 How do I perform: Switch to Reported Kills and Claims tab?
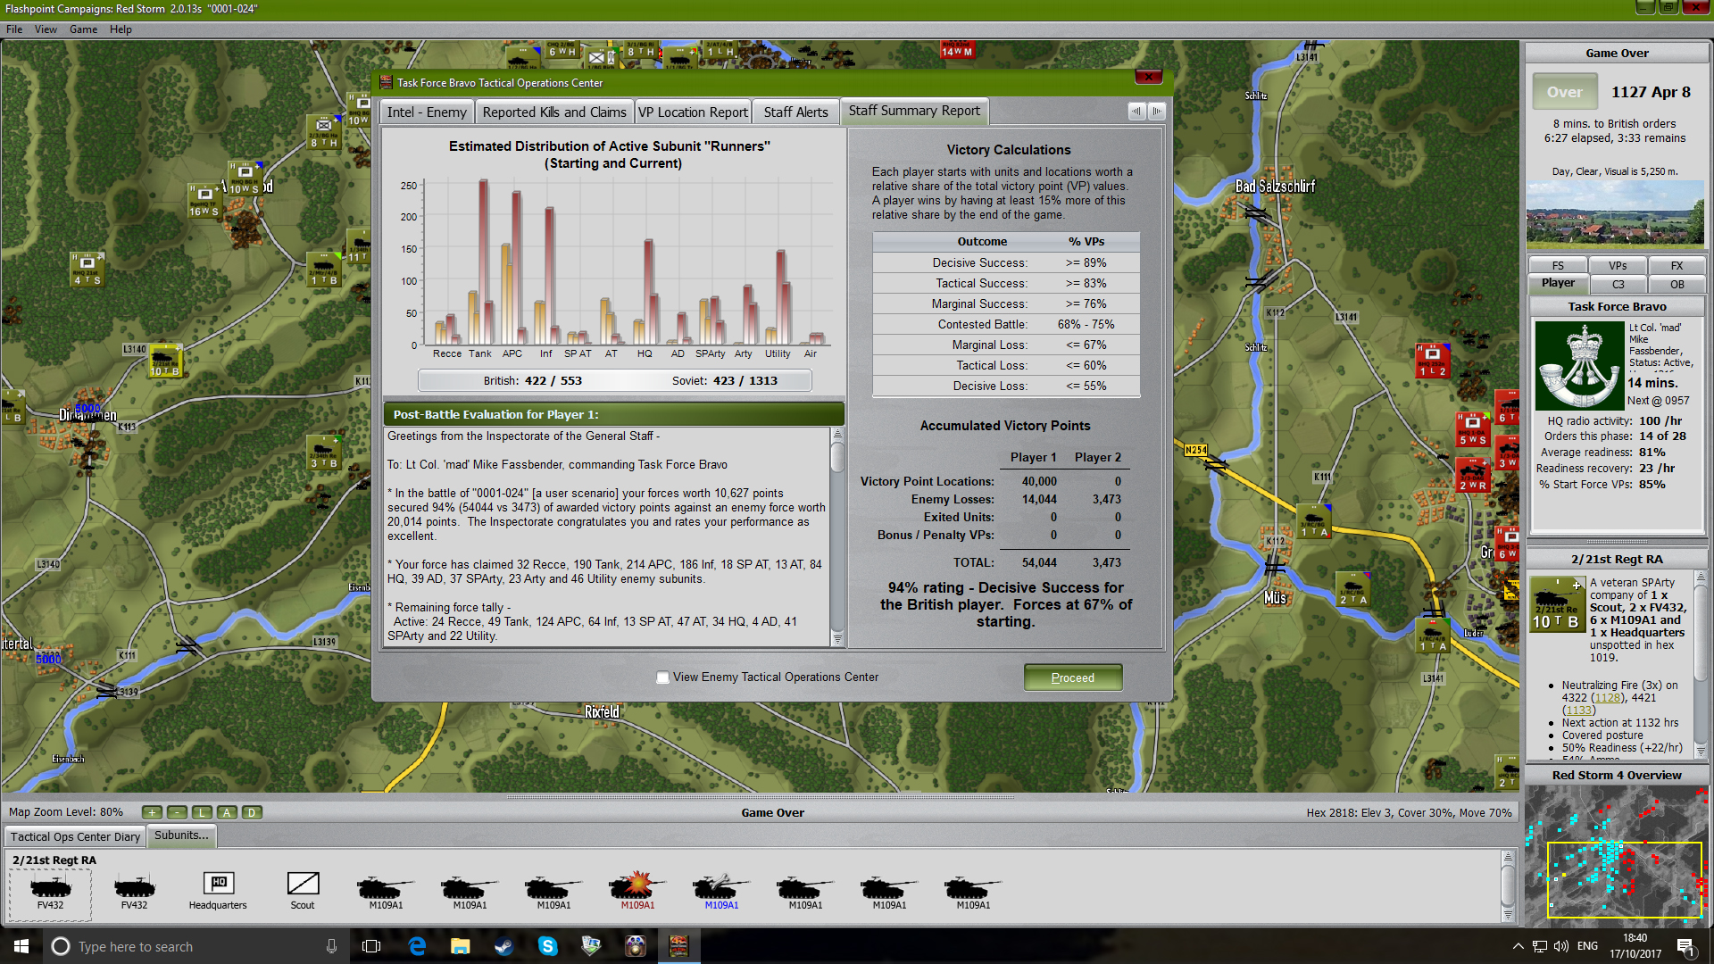[553, 112]
